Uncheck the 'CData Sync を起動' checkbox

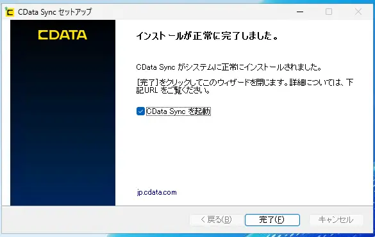(140, 111)
